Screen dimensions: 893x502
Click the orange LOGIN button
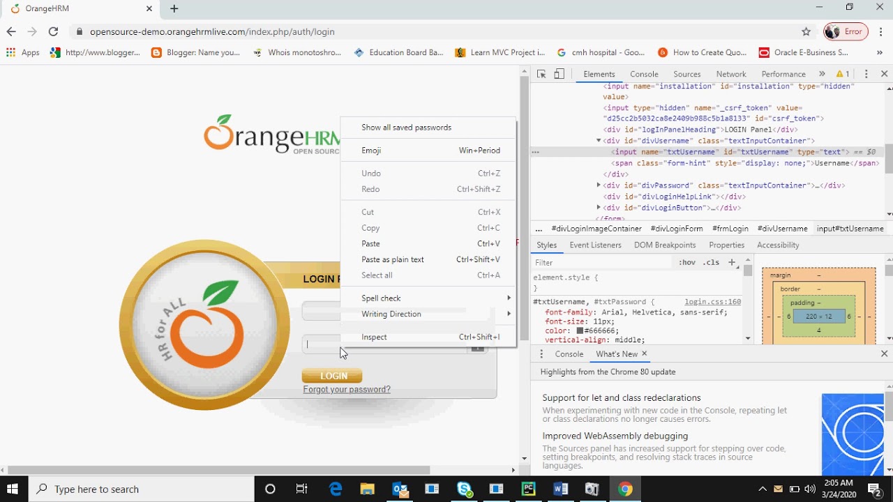coord(332,376)
